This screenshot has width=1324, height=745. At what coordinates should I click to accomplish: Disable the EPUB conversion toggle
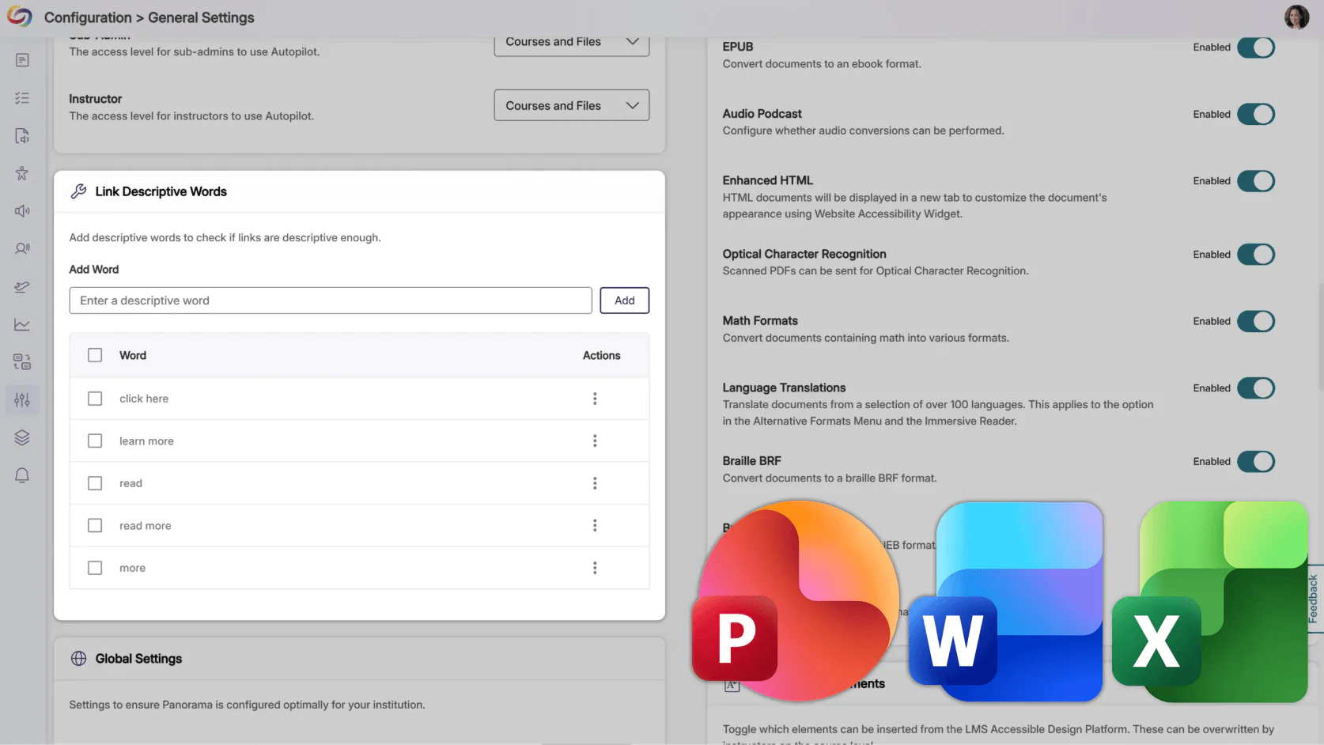[x=1255, y=47]
